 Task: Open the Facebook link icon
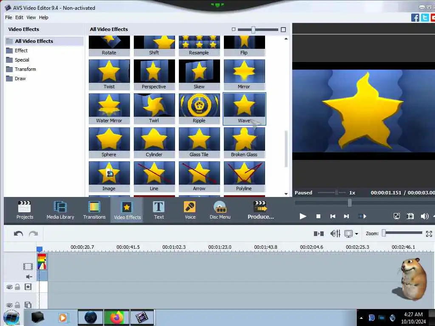coord(415,18)
